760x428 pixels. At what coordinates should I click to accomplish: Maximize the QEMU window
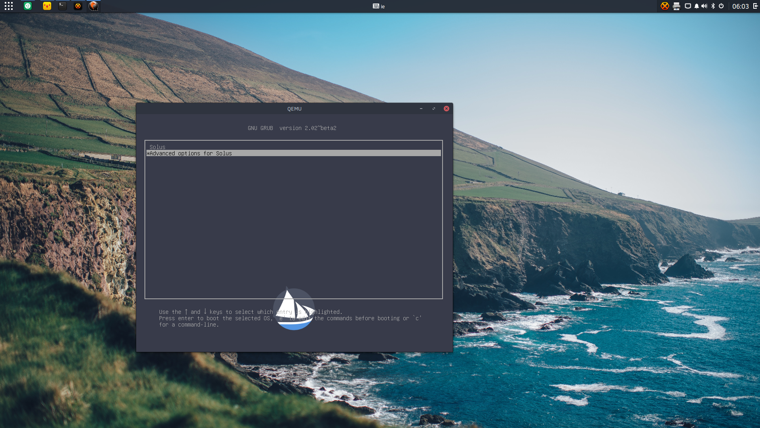click(434, 109)
